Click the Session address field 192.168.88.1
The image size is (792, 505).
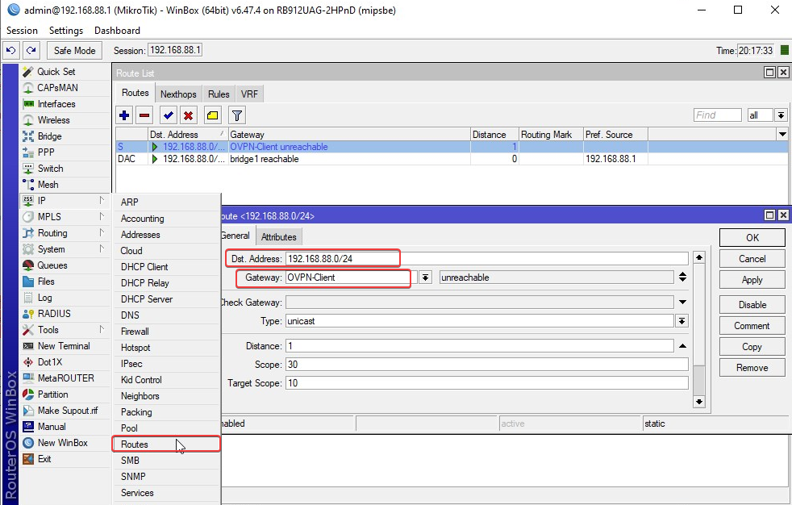point(175,50)
